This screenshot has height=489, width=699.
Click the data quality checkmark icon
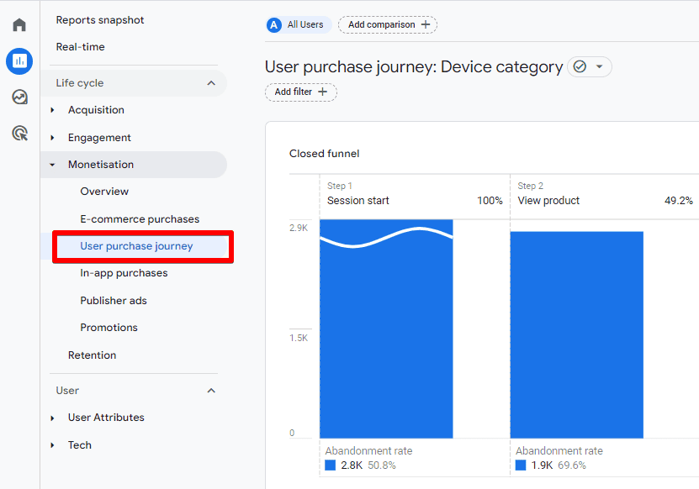pyautogui.click(x=581, y=66)
